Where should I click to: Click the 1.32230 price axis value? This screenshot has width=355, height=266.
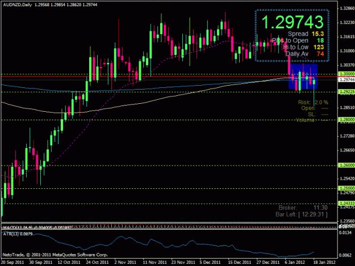pyautogui.click(x=347, y=23)
